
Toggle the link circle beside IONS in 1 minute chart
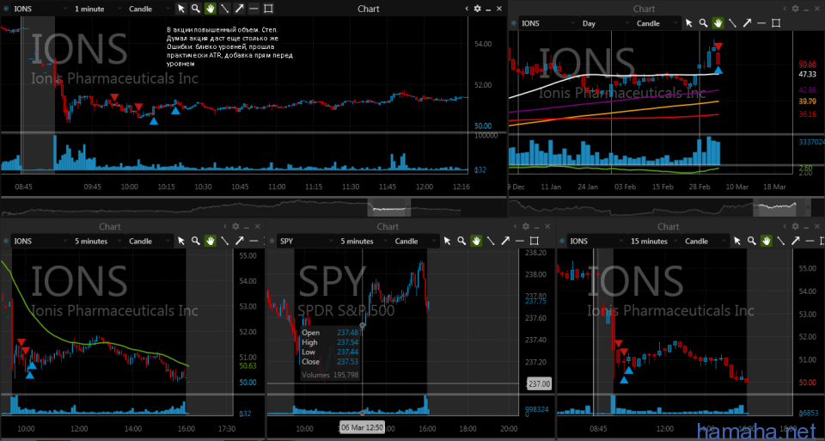click(x=6, y=9)
